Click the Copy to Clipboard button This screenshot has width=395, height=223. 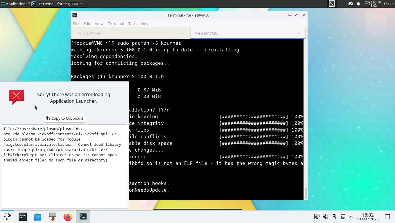(x=64, y=118)
